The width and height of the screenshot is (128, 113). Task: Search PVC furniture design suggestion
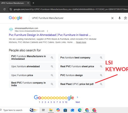tap(81, 75)
